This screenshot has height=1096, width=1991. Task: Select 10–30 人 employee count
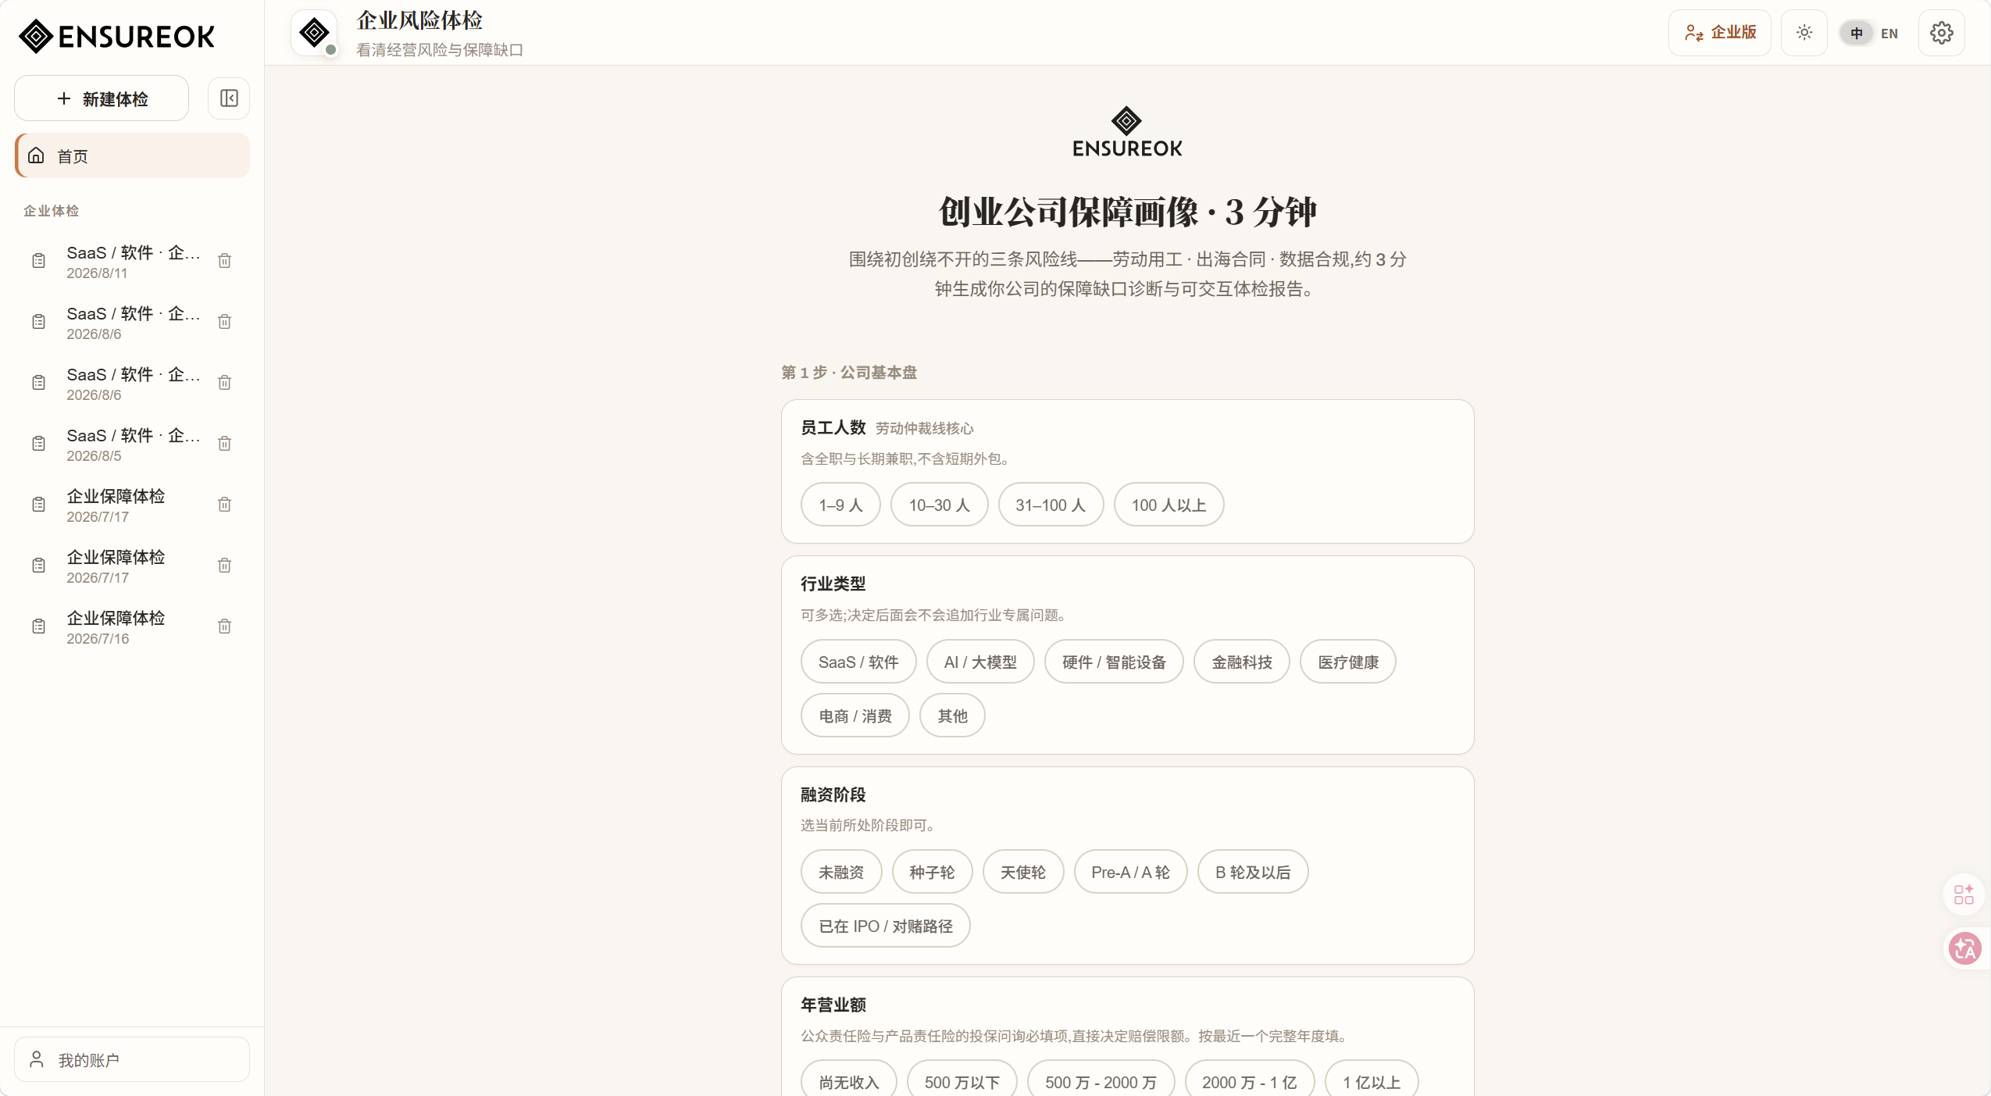939,505
